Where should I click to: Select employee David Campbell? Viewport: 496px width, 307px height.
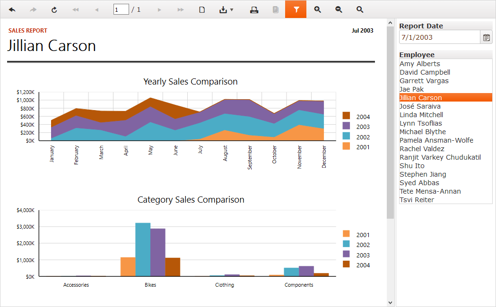[x=446, y=72]
